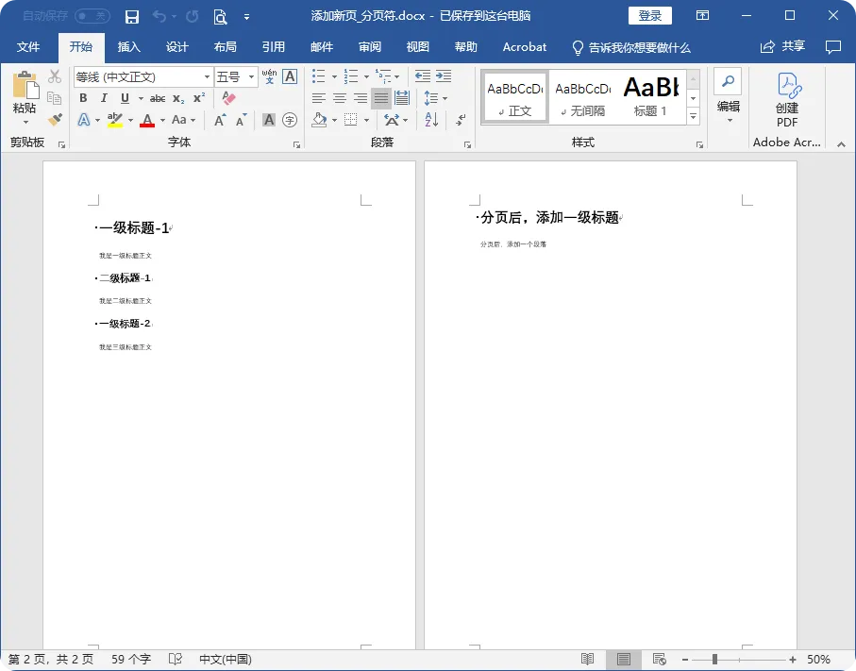Decrease font size with shrink A icon
The width and height of the screenshot is (856, 671).
click(x=241, y=120)
